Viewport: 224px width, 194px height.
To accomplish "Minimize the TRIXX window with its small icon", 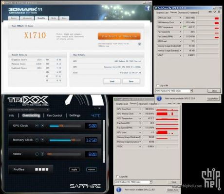I will coord(95,108).
